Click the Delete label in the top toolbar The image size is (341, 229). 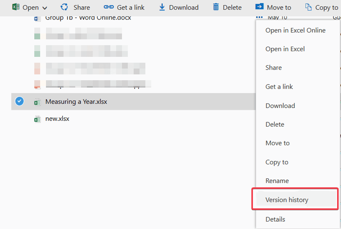(232, 7)
